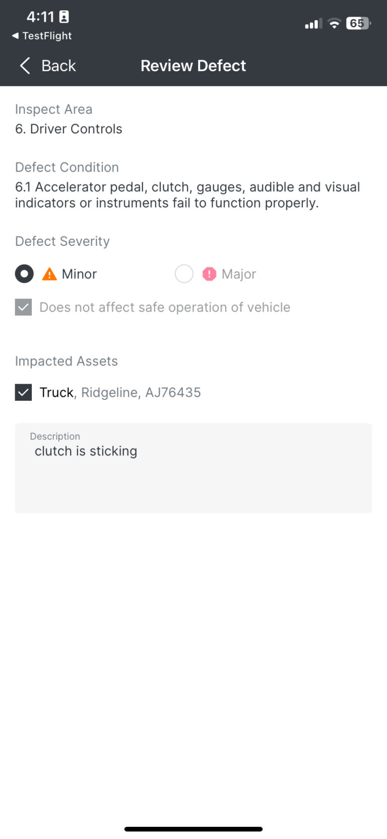The image size is (387, 839).
Task: Tap the Major severity label text
Action: (239, 274)
